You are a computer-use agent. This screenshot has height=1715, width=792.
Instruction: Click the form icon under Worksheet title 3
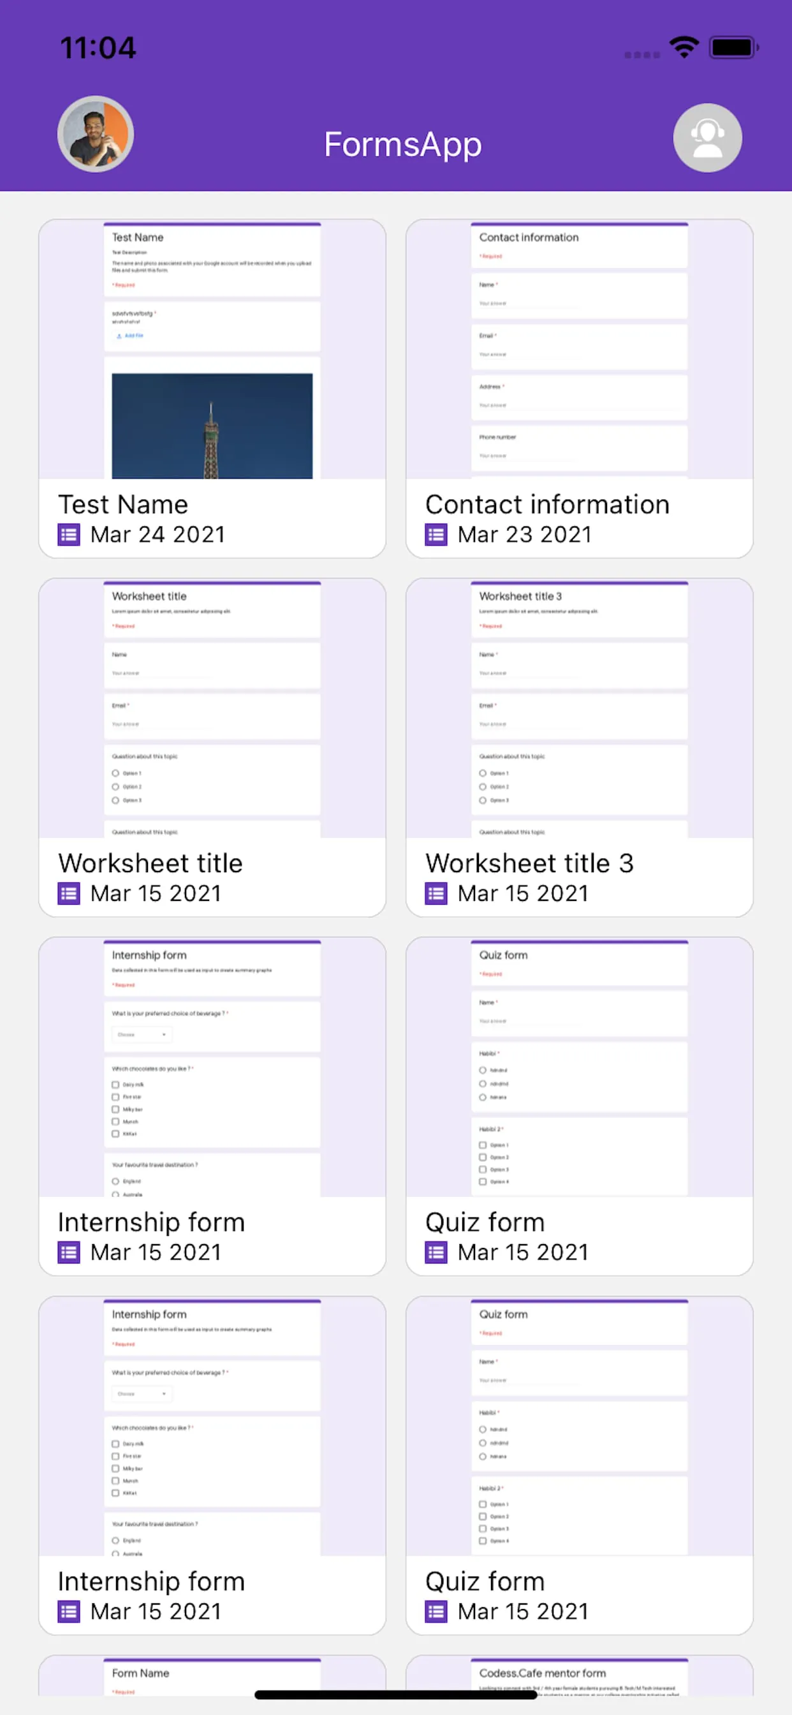(x=436, y=893)
